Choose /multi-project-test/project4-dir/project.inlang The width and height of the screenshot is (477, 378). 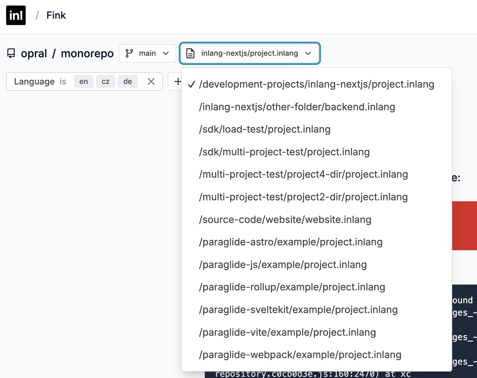click(317, 174)
